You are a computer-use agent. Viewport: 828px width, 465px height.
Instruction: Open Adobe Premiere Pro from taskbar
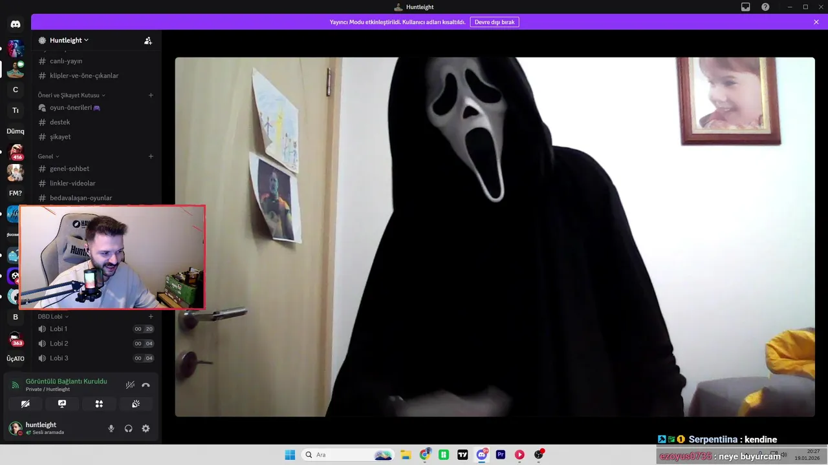[501, 455]
